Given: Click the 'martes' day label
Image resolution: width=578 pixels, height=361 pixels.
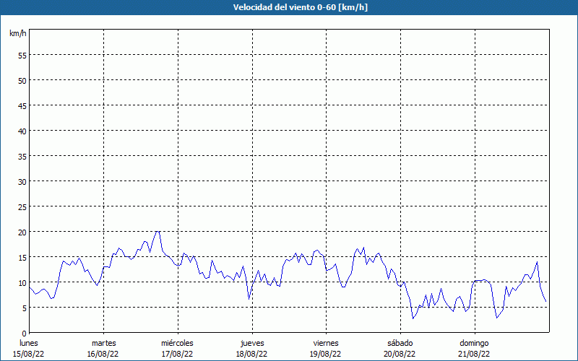Looking at the screenshot, I should coord(104,343).
